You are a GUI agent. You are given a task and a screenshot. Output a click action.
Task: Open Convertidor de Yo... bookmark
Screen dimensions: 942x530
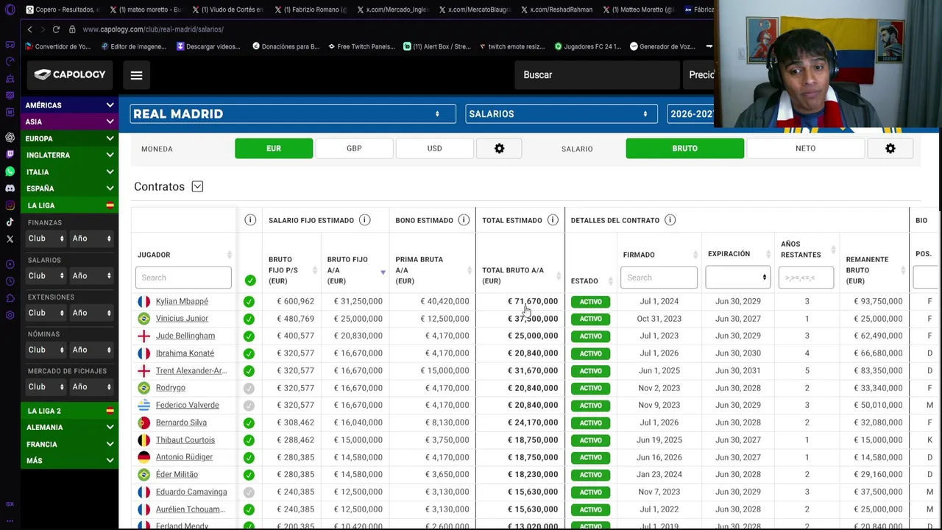click(x=57, y=46)
